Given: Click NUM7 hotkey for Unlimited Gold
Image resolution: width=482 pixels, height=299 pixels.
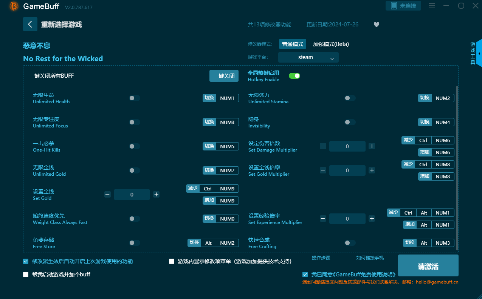Looking at the screenshot, I should pyautogui.click(x=227, y=170).
